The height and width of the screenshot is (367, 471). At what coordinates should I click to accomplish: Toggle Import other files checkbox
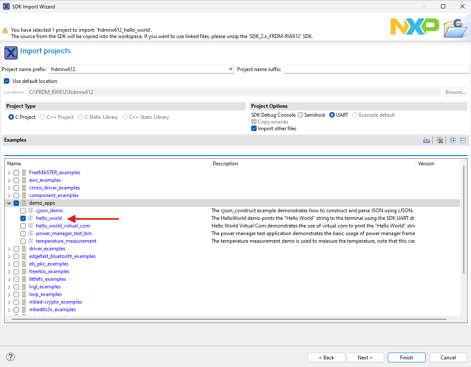pos(254,129)
